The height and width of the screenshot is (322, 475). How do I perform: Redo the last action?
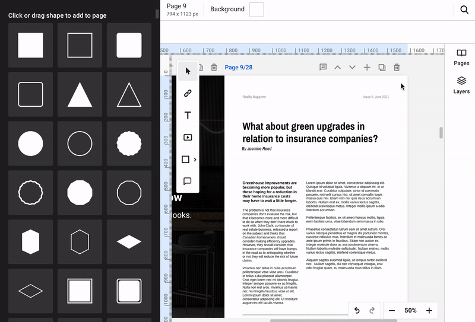pos(372,310)
